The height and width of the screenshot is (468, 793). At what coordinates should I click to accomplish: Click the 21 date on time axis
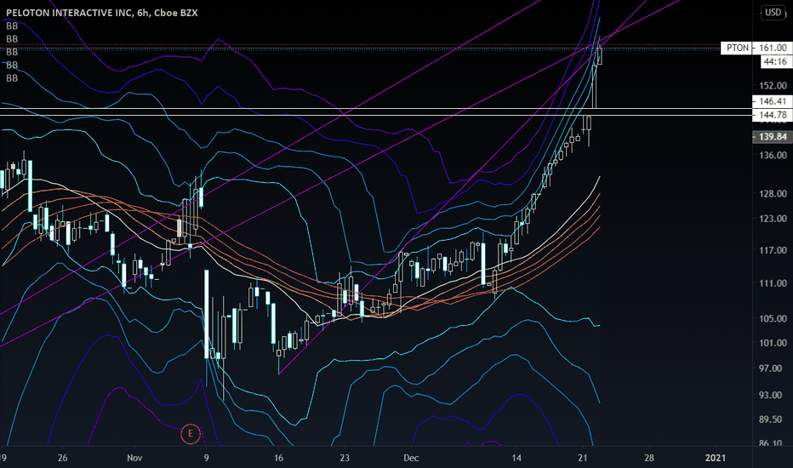click(583, 458)
